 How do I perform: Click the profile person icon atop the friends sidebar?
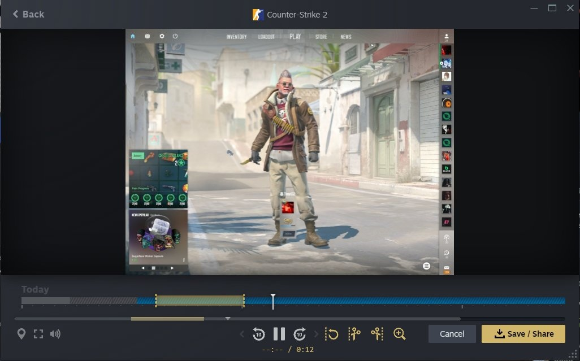click(447, 37)
